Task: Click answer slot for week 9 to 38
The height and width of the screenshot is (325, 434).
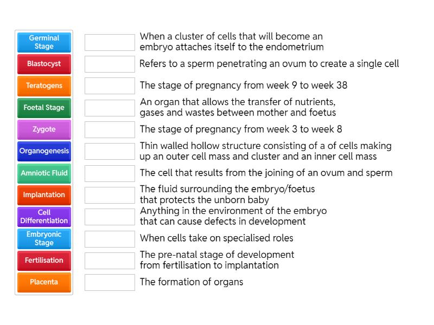Action: pyautogui.click(x=110, y=86)
